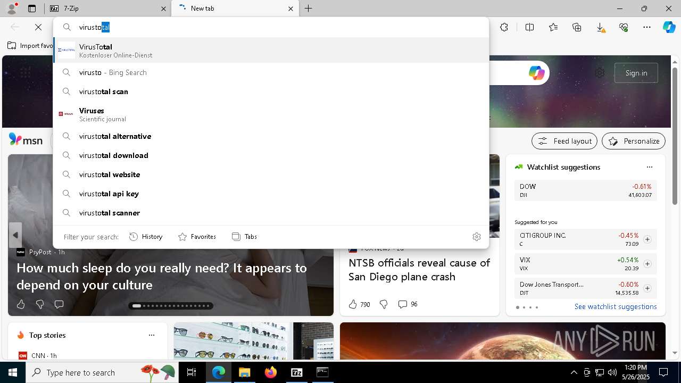This screenshot has height=383, width=681.
Task: Add VIX to watchlist
Action: pos(647,264)
